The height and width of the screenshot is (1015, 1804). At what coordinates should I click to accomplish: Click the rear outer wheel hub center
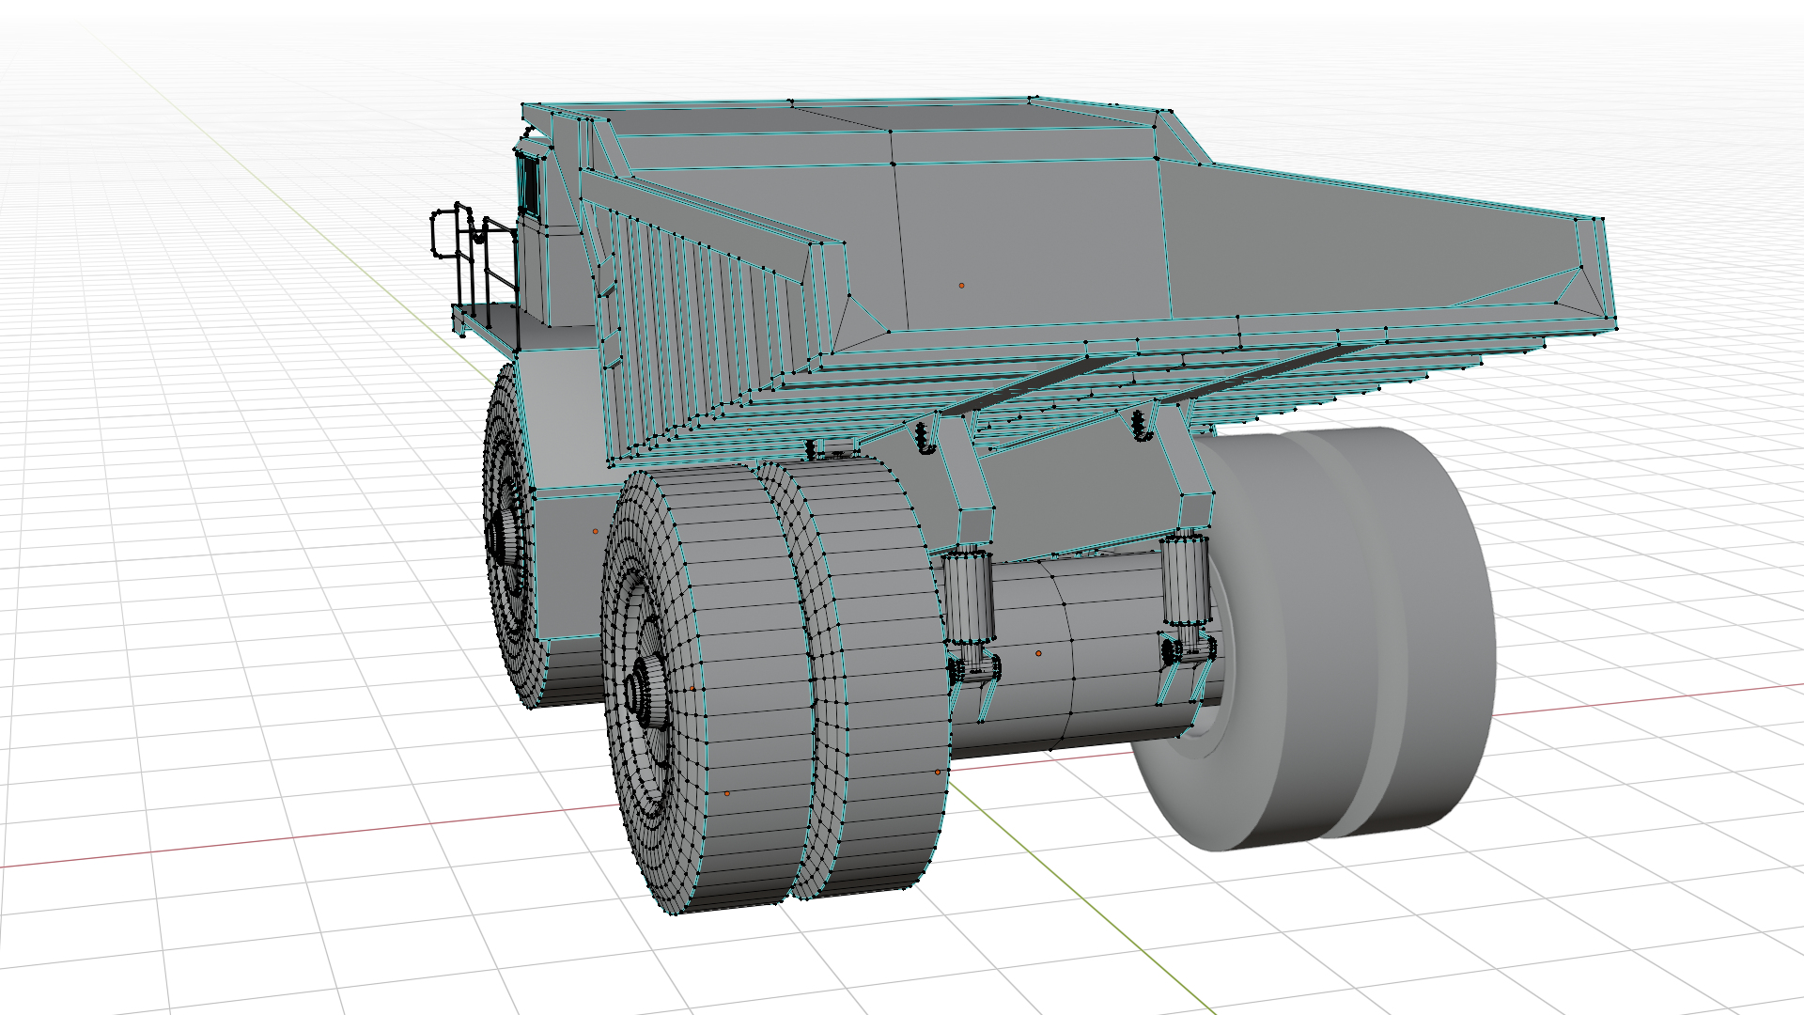pyautogui.click(x=646, y=694)
